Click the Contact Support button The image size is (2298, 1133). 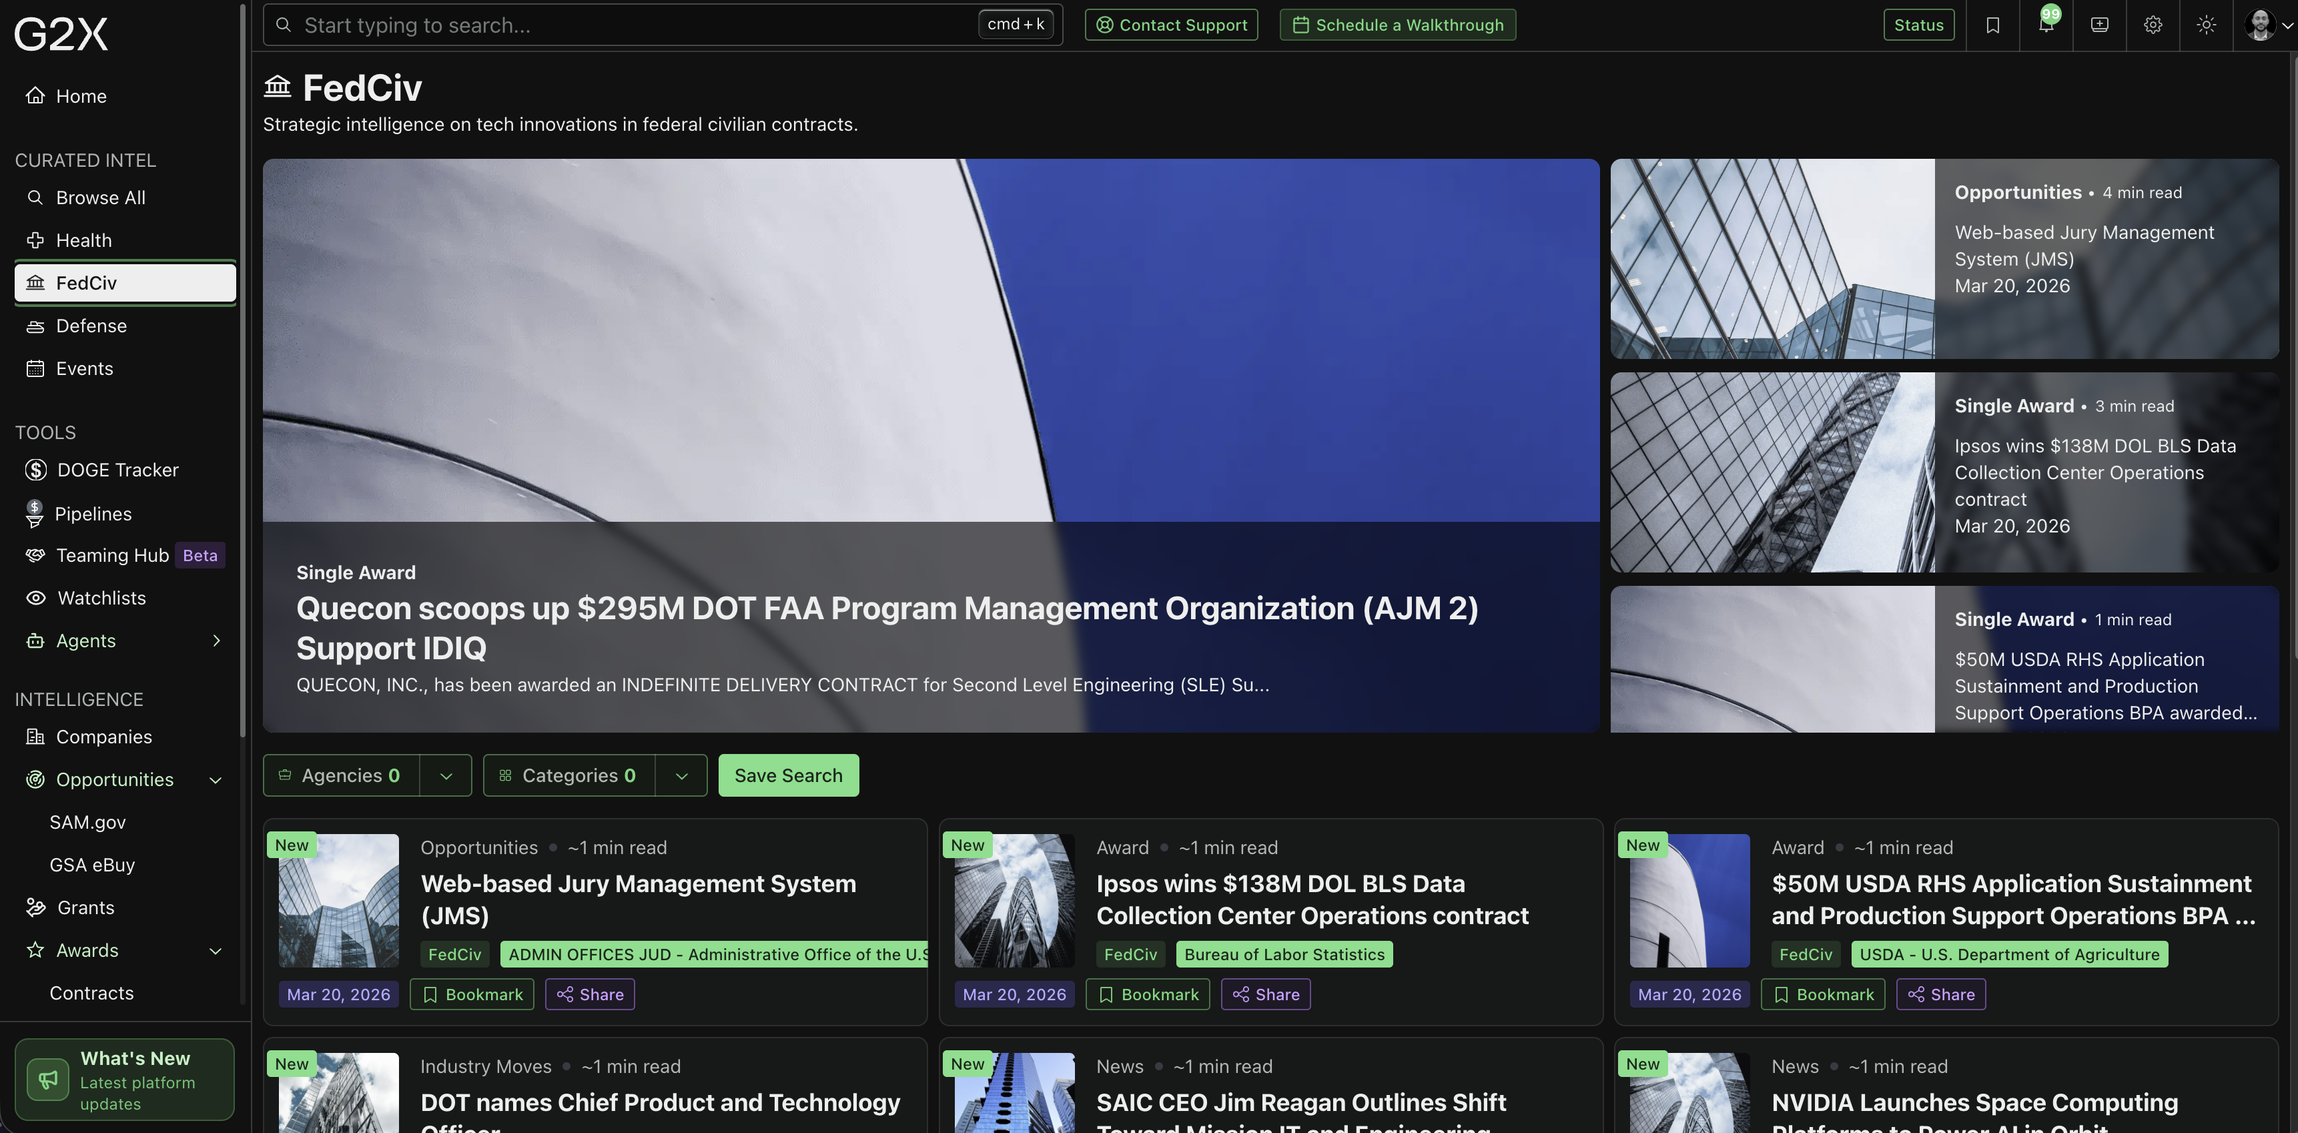point(1171,25)
